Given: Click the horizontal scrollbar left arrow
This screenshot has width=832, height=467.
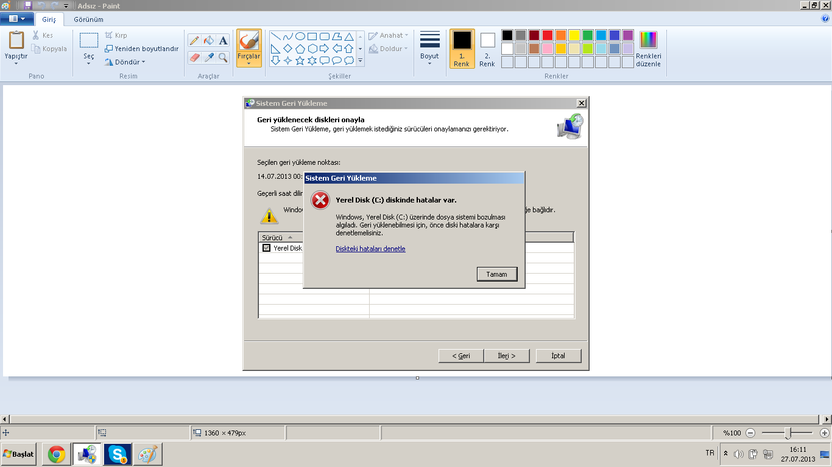Looking at the screenshot, I should 5,419.
